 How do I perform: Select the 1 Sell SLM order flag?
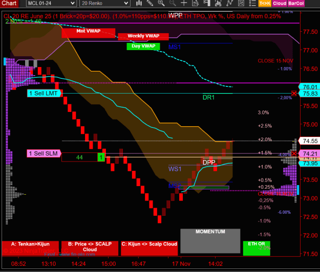pos(44,153)
